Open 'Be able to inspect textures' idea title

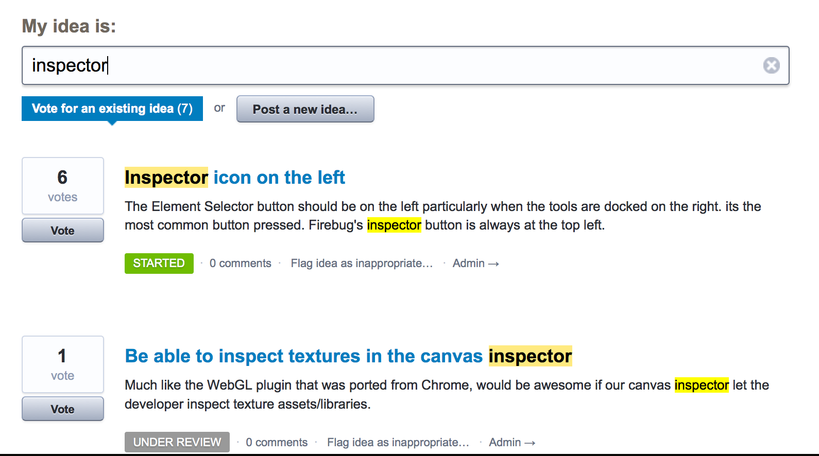coord(348,356)
